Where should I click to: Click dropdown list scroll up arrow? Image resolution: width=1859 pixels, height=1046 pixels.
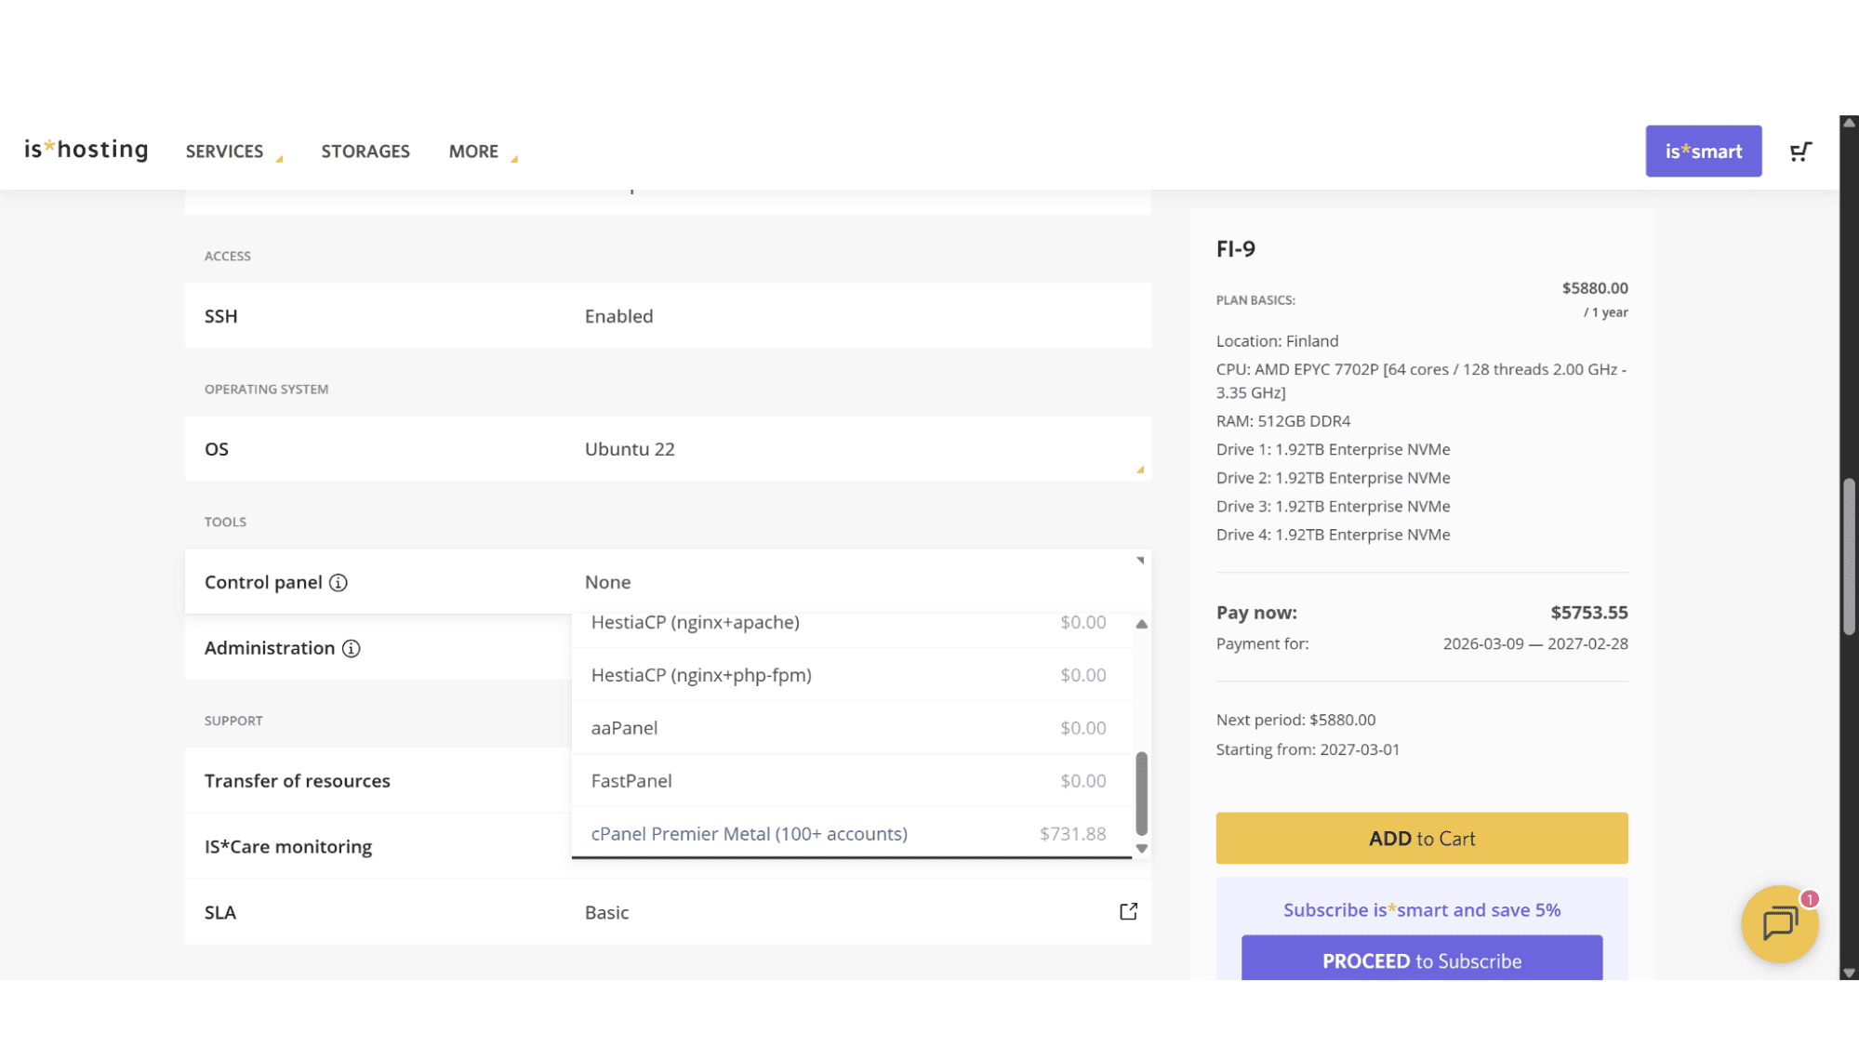[x=1141, y=624]
